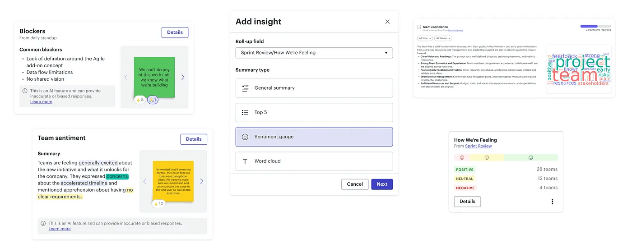Click the 10 reaction badge on yellow note
The width and height of the screenshot is (632, 248).
pyautogui.click(x=159, y=204)
